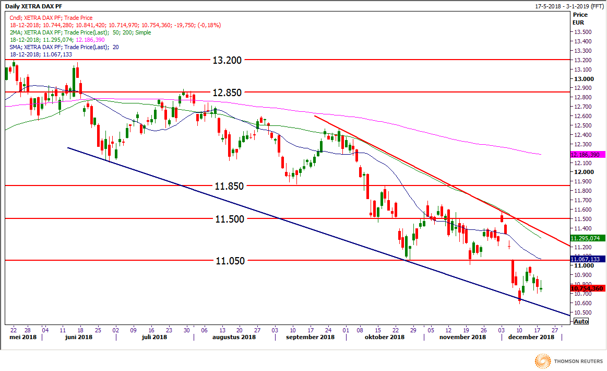
Task: Click the bold 11.000 price axis value
Action: 584,265
